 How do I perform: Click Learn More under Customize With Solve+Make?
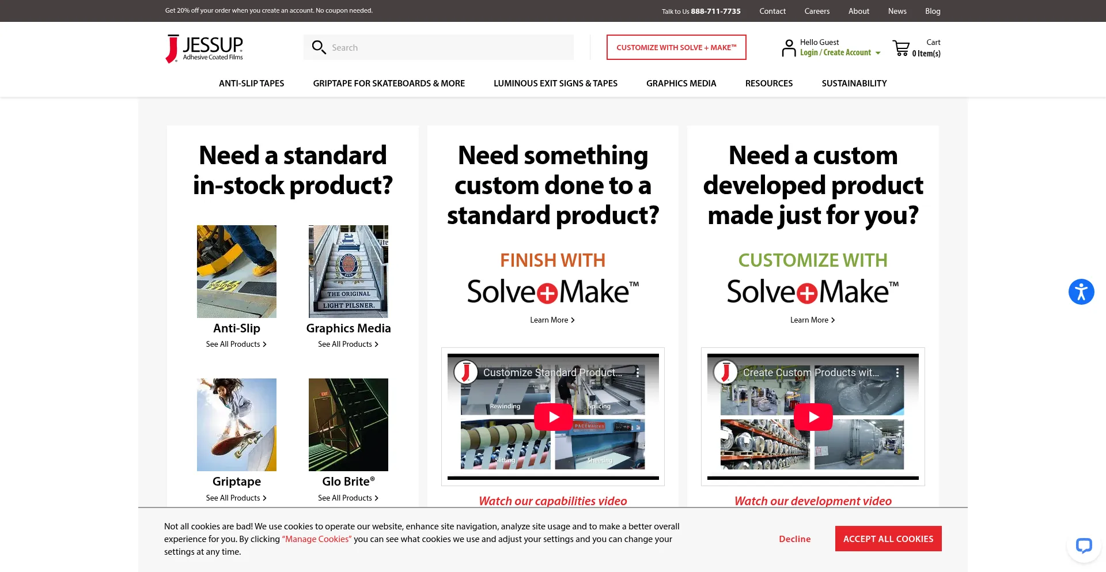point(812,320)
